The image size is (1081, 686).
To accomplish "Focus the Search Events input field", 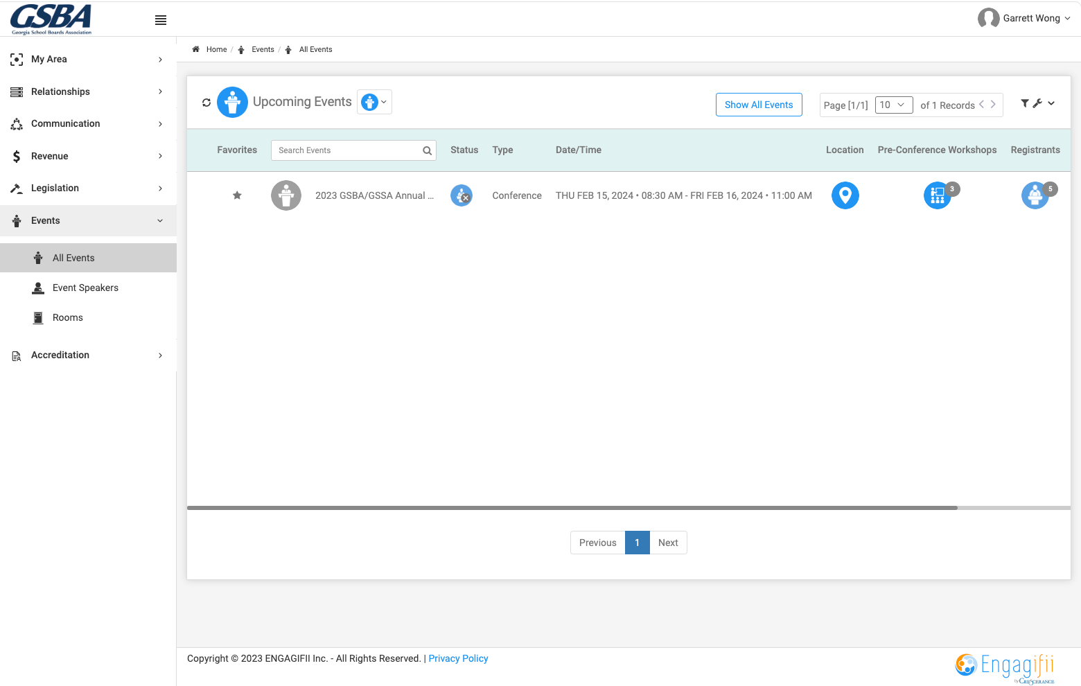I will coord(353,150).
